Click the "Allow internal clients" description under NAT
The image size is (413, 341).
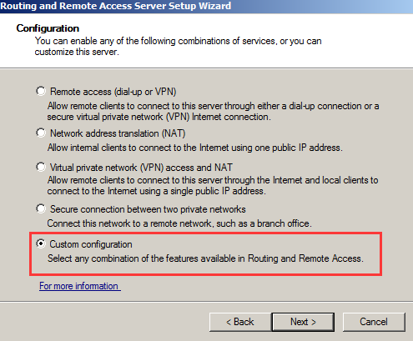pyautogui.click(x=194, y=148)
